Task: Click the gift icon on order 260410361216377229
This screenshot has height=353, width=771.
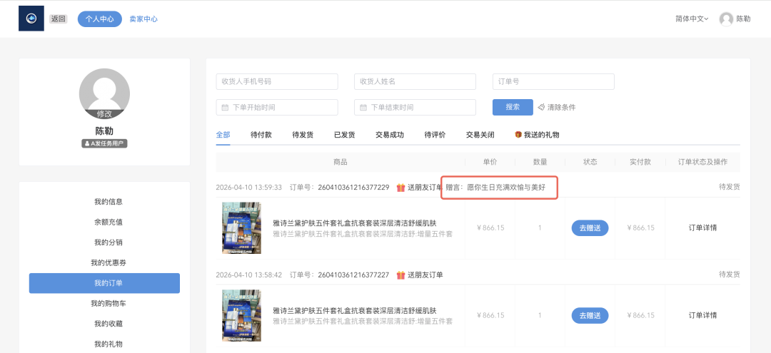Action: [x=400, y=187]
